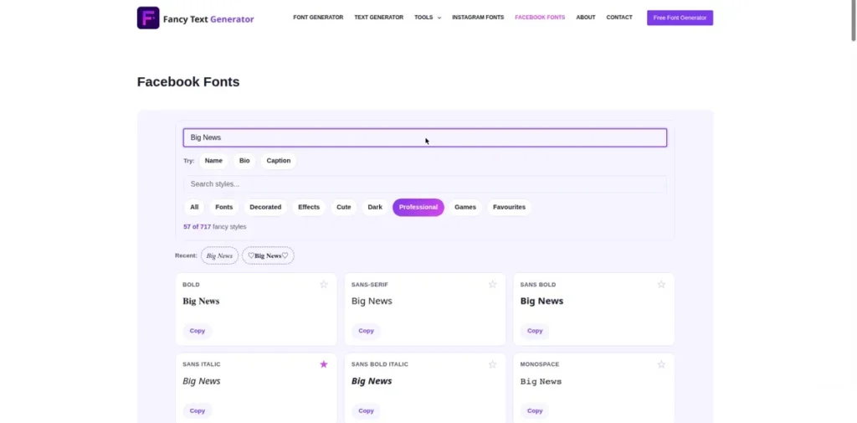Go to Text Generator page
The height and width of the screenshot is (423, 857).
(379, 18)
